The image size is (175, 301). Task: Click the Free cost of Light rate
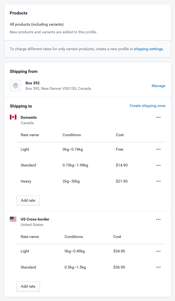click(119, 149)
